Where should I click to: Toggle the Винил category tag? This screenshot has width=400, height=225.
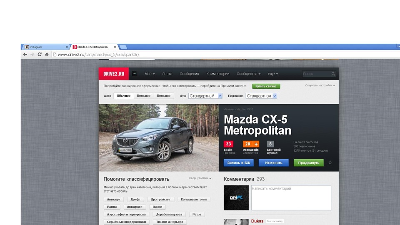(x=157, y=207)
